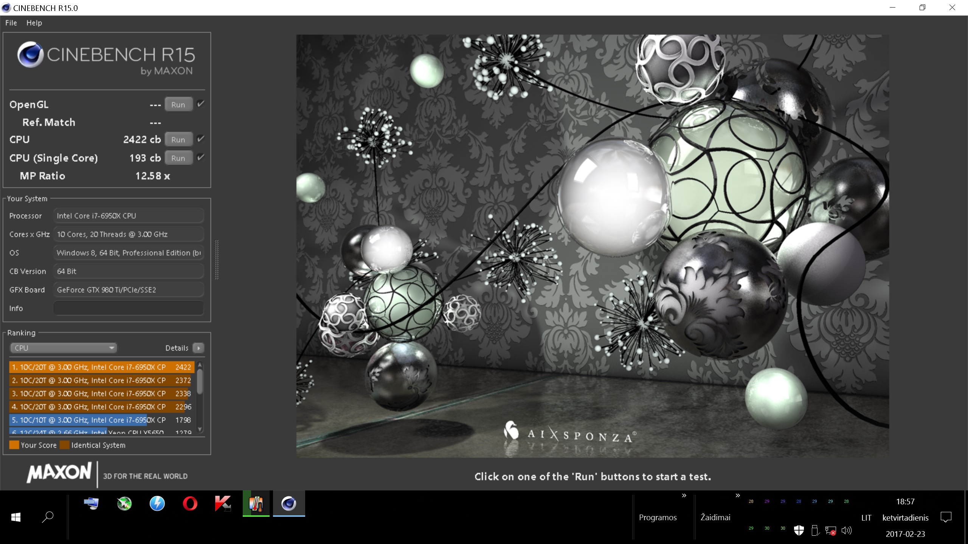Click the Cinebench title bar app icon

coord(6,8)
